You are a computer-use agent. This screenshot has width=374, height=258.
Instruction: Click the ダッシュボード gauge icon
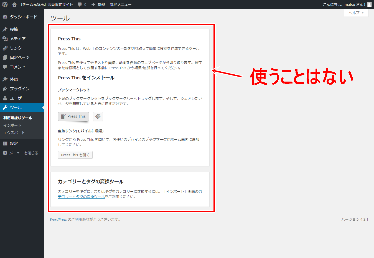5,17
